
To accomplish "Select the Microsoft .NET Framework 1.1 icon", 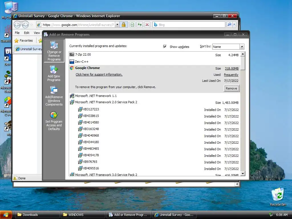I will pyautogui.click(x=72, y=96).
